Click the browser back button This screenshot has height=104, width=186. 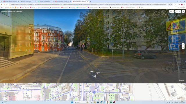1,5
